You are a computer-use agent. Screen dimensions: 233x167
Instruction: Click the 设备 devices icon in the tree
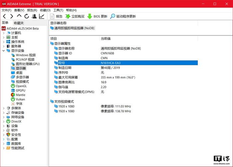(8, 126)
